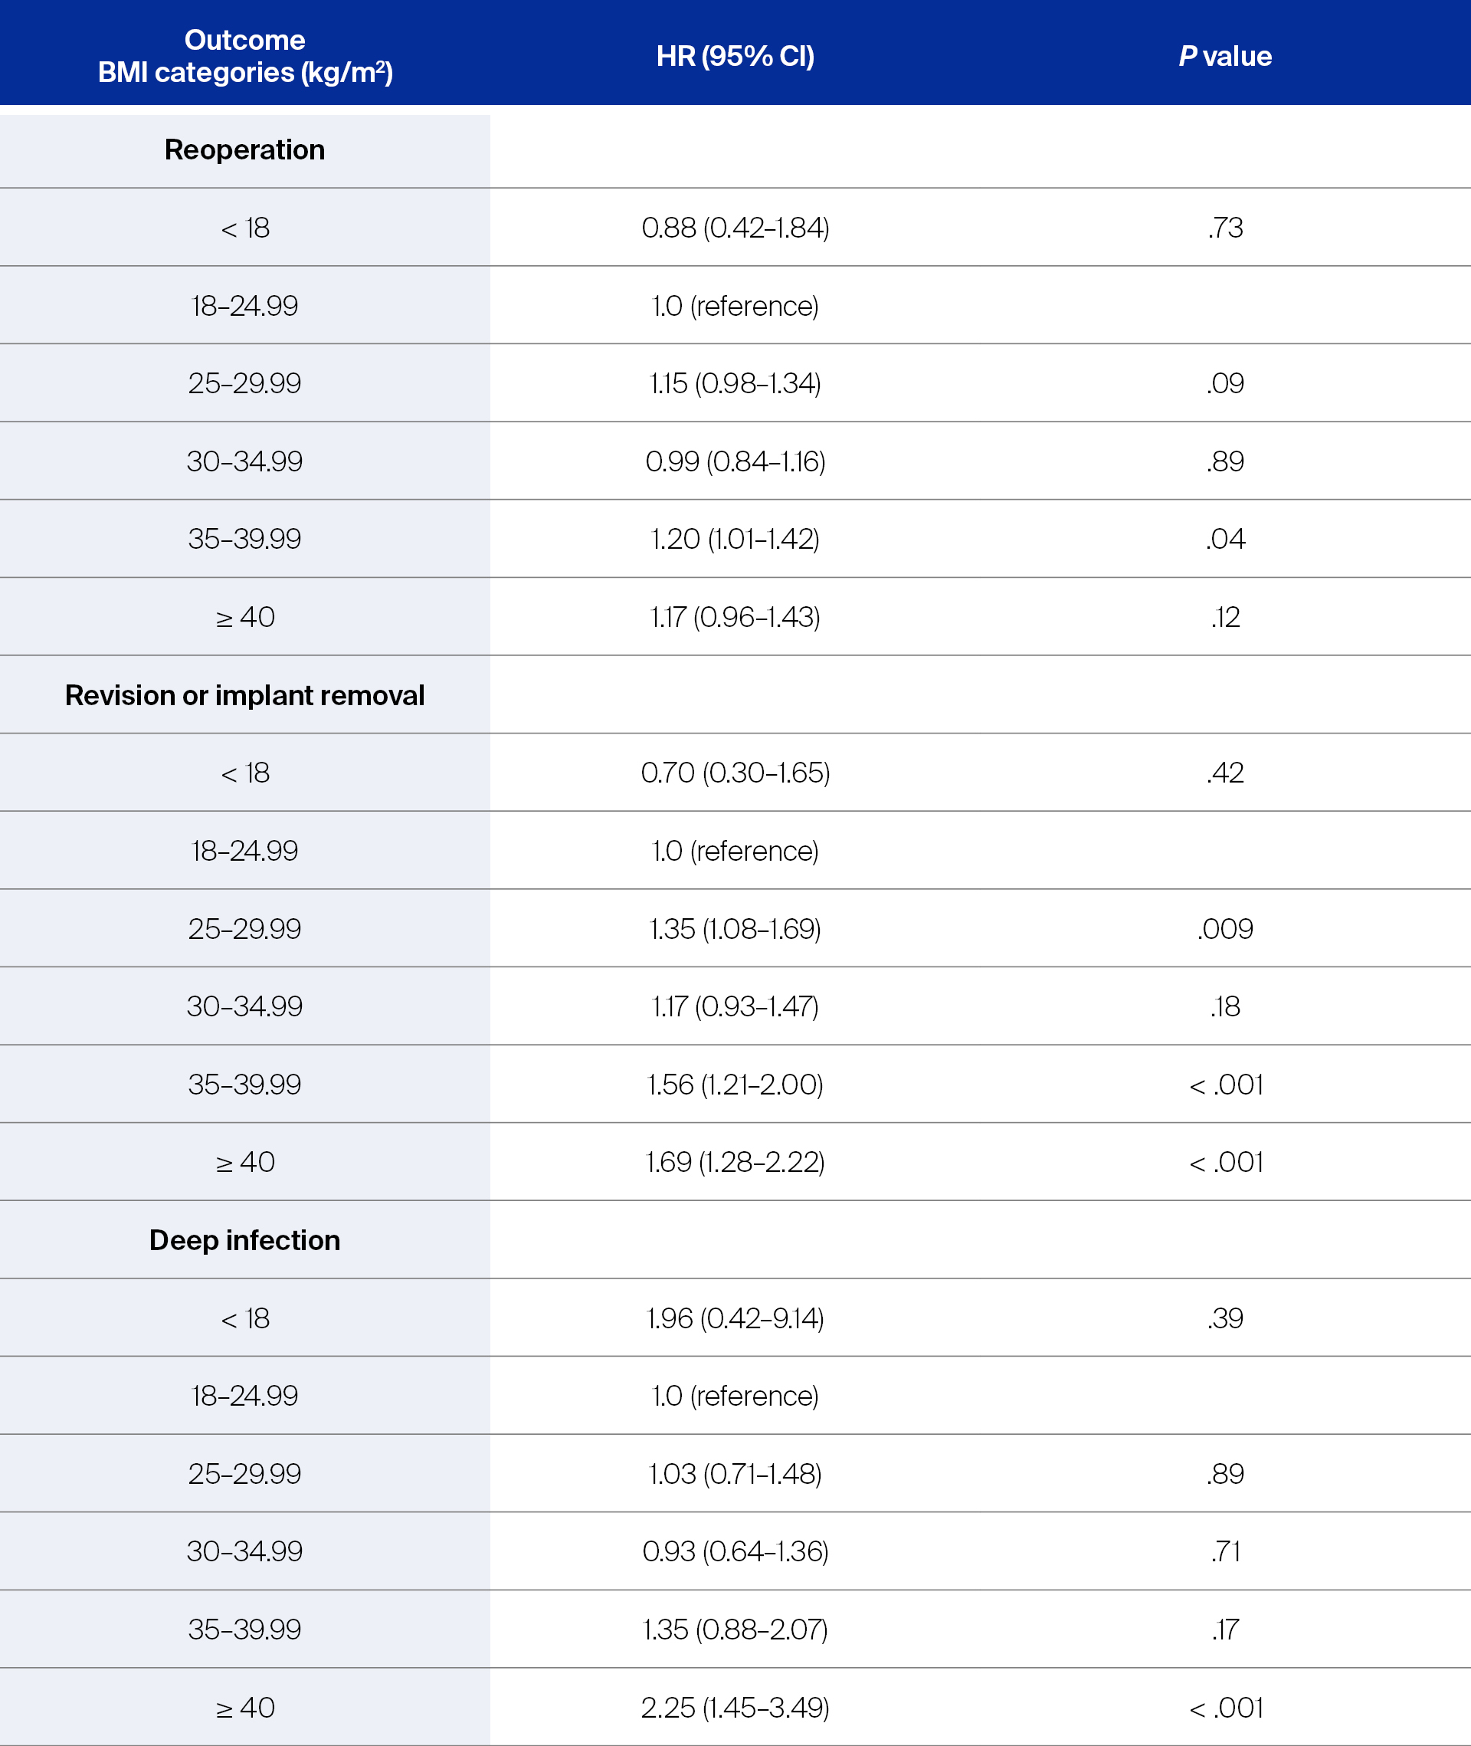The image size is (1471, 1746).
Task: Click hazard ratio 0.88 (0.42–1.84)
Action: pyautogui.click(x=735, y=228)
